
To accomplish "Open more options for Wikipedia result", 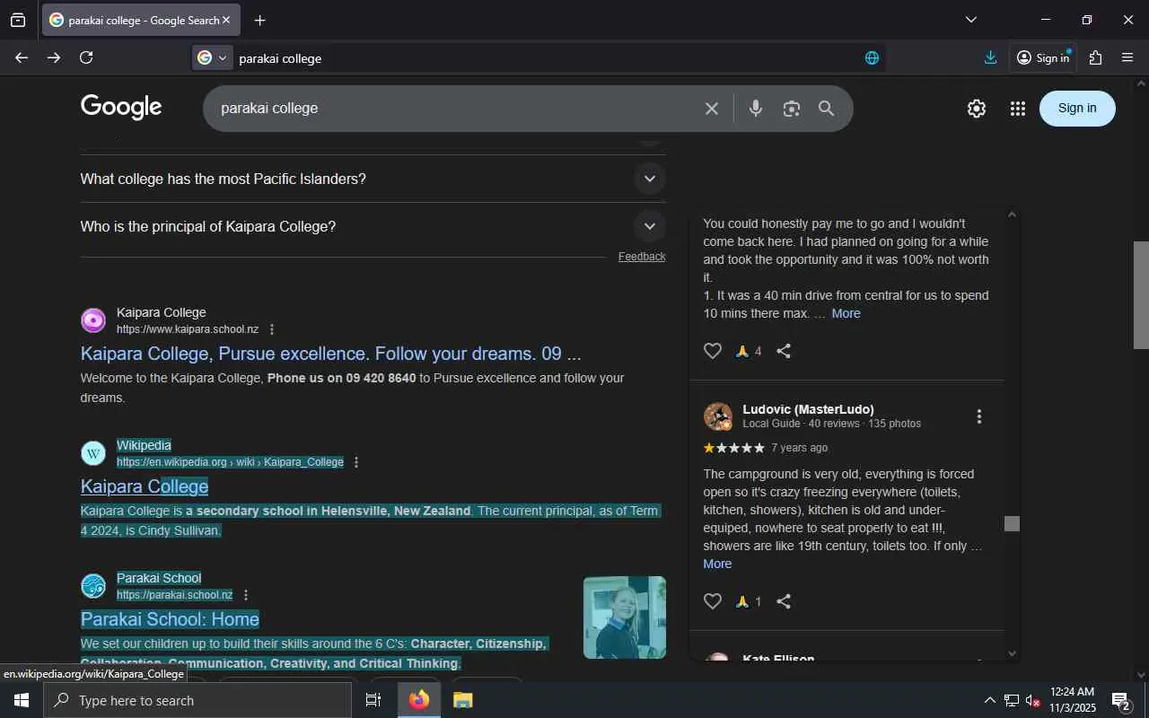I will pyautogui.click(x=356, y=462).
